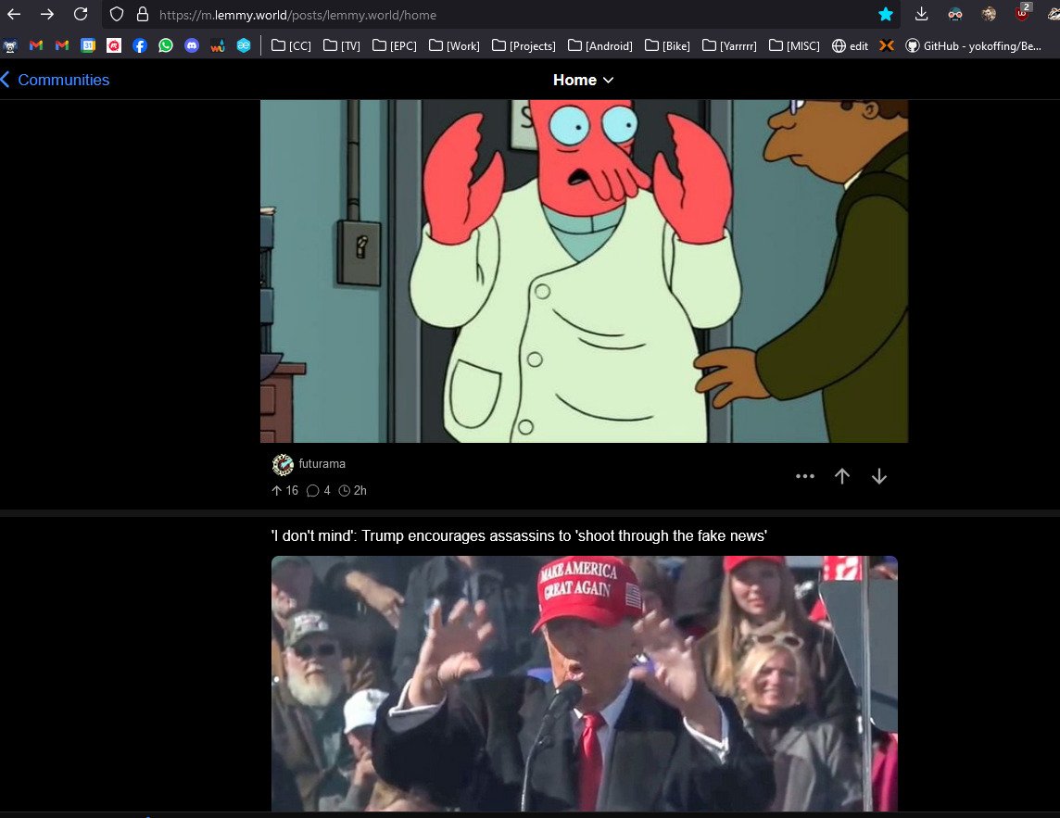This screenshot has height=818, width=1060.
Task: Open the browser Downloads panel
Action: click(921, 14)
